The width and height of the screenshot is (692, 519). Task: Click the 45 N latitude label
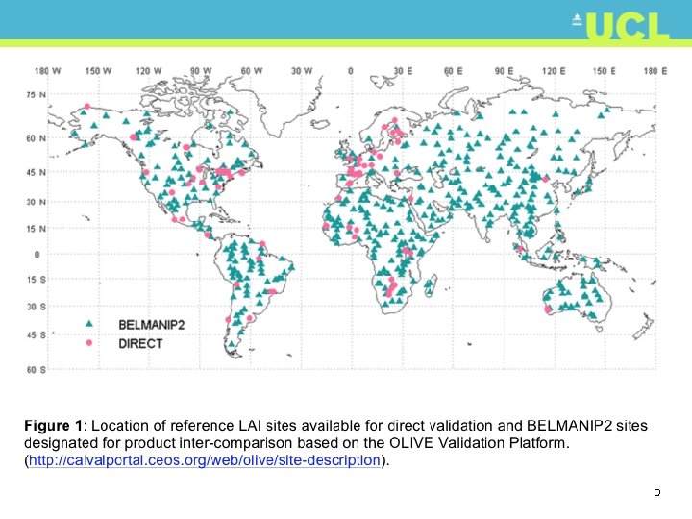(x=37, y=172)
